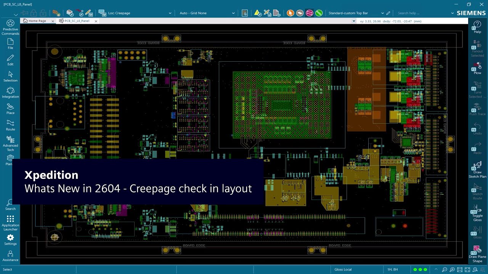Choose the Selection tool in sidebar
Screen dimensions: 488x274
10,76
